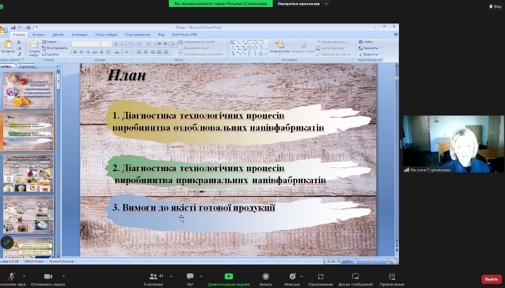
Task: Open Foxit Reader PDF ribbon tab
Action: [x=184, y=35]
